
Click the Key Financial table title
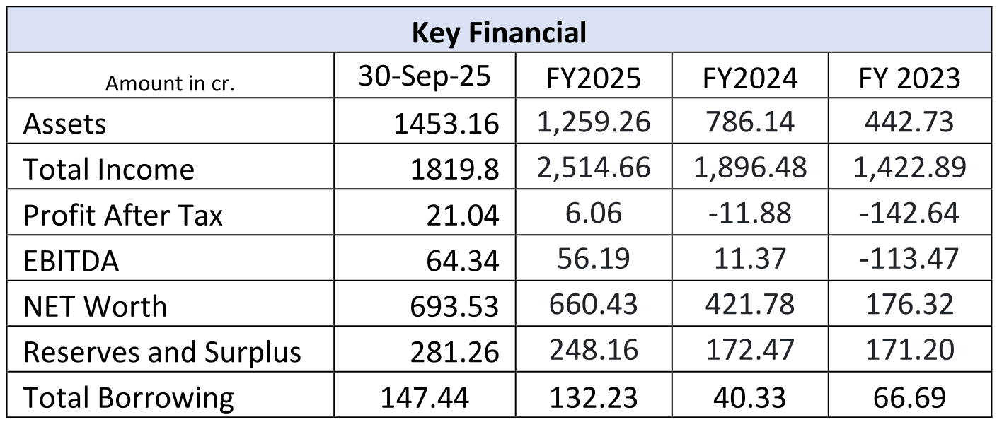(x=499, y=33)
